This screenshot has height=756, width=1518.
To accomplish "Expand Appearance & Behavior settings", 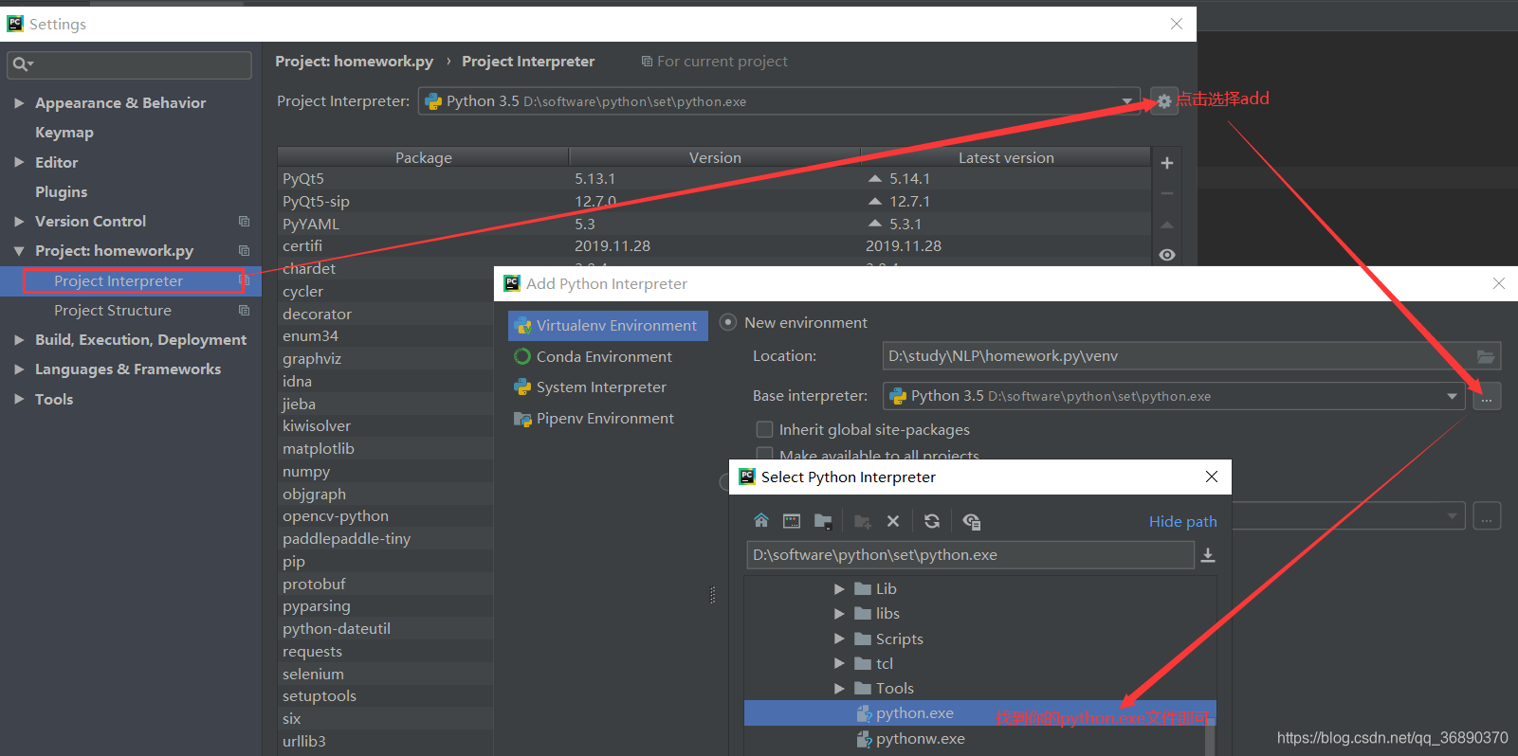I will click(19, 102).
